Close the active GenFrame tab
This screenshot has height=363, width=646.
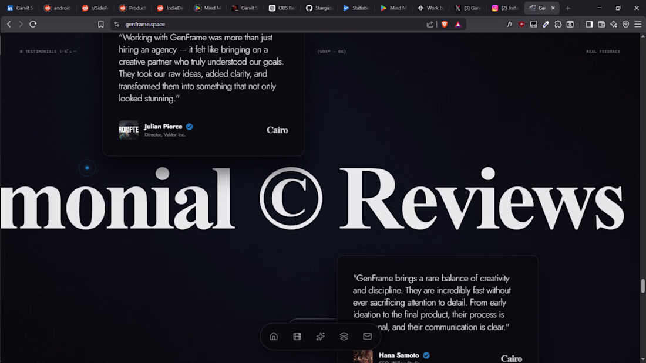coord(553,8)
